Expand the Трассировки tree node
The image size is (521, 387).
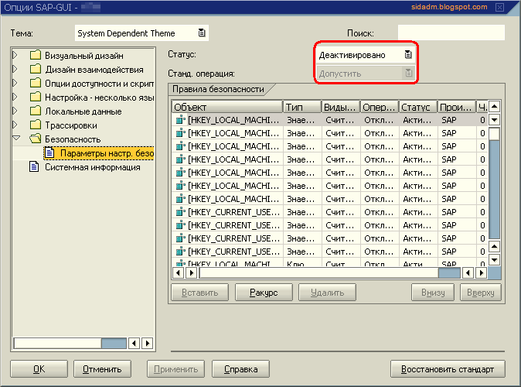coord(15,125)
